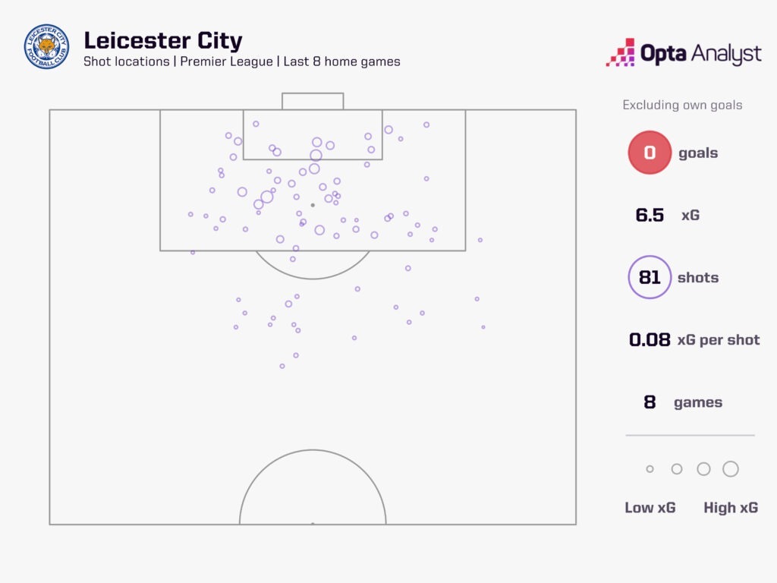Click the purple-ringed 81 shots badge
This screenshot has height=583, width=777.
tap(650, 277)
